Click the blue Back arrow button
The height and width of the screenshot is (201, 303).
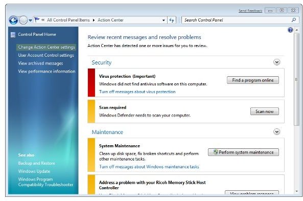click(13, 20)
